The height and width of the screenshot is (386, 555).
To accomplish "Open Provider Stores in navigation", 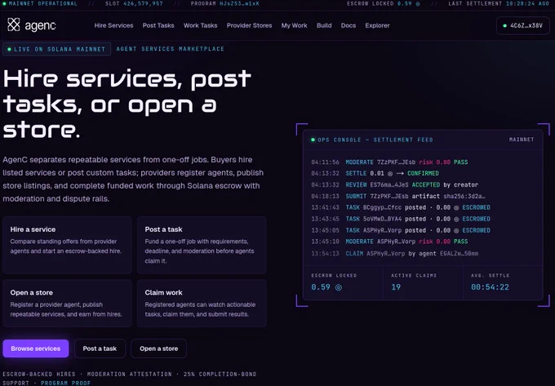I will [x=249, y=25].
